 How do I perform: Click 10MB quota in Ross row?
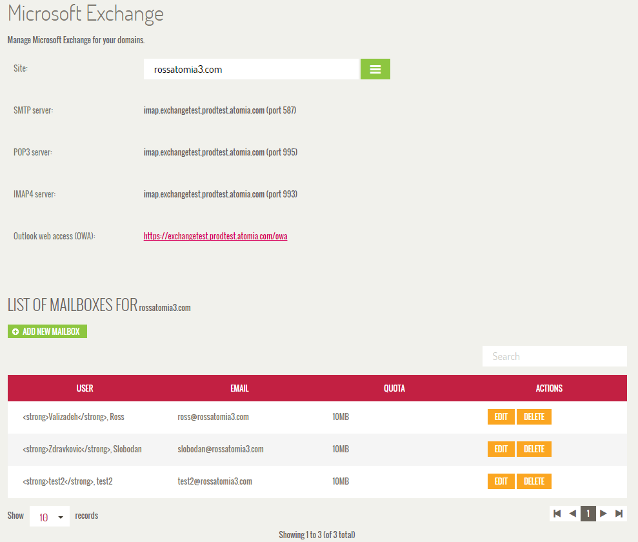(341, 417)
